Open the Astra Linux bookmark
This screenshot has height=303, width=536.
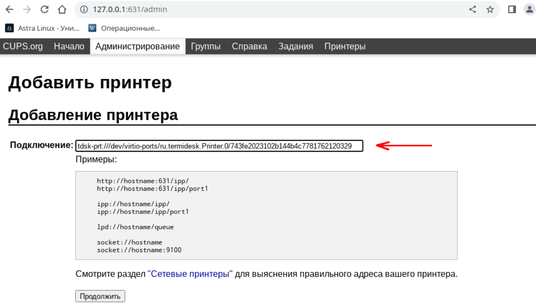coord(42,29)
